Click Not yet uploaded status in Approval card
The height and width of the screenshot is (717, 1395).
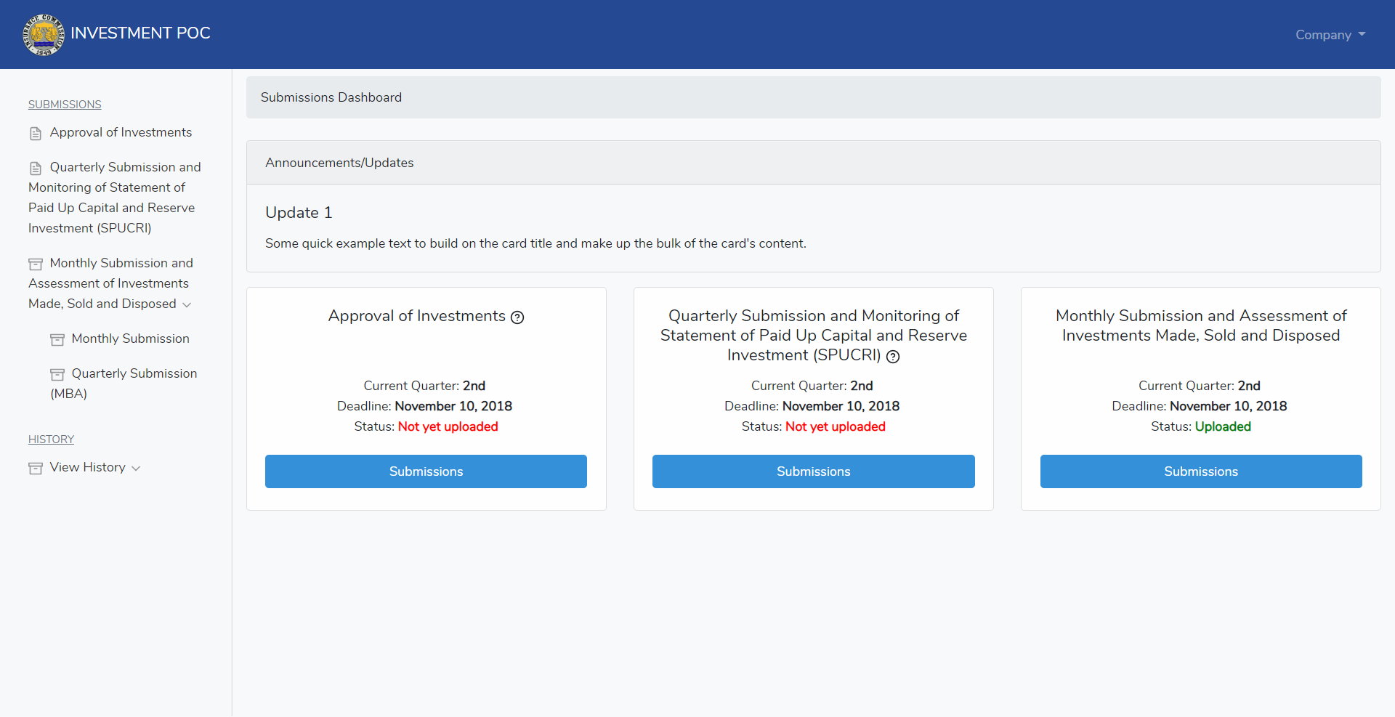click(x=448, y=426)
